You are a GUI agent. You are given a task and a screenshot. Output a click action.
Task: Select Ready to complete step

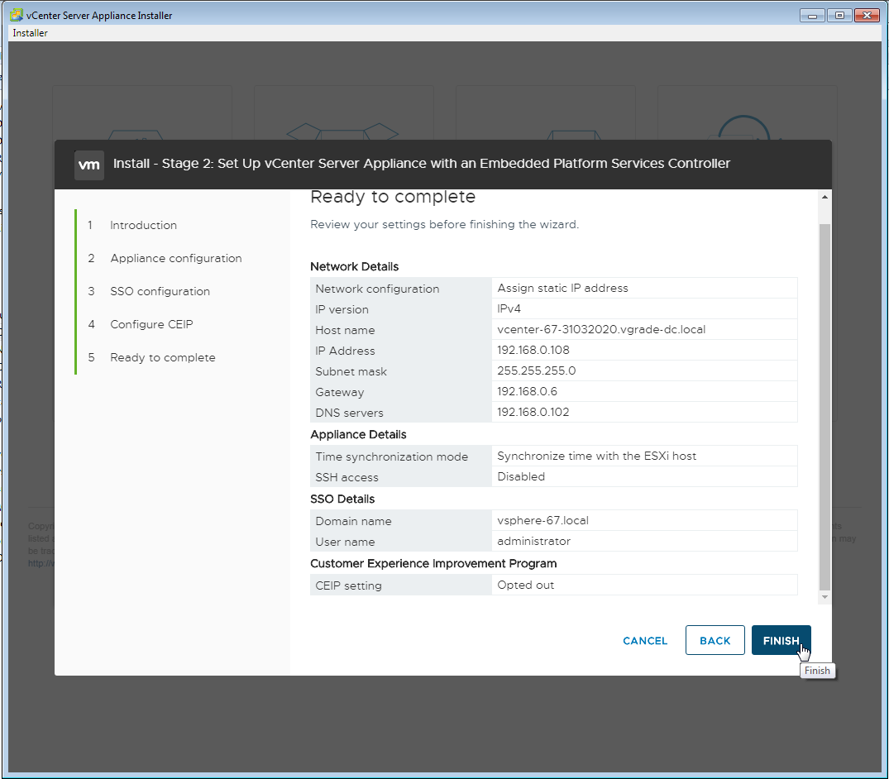point(162,357)
